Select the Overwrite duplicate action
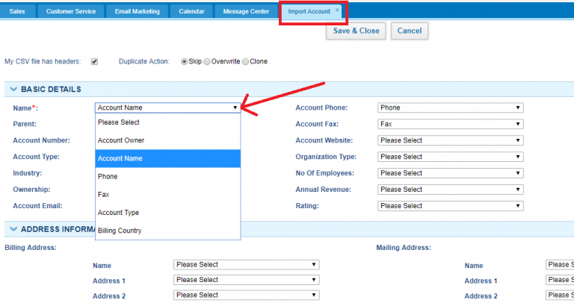 tap(207, 61)
